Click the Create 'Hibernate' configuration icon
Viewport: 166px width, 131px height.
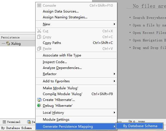point(39,100)
